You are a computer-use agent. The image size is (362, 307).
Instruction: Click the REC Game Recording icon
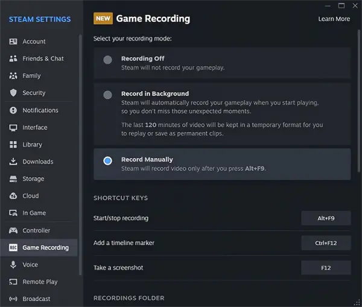coord(13,248)
